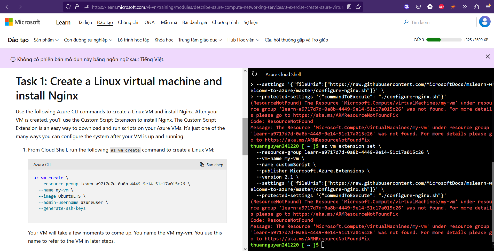Expand the Sản phẩm dropdown
The width and height of the screenshot is (494, 251).
(x=46, y=40)
